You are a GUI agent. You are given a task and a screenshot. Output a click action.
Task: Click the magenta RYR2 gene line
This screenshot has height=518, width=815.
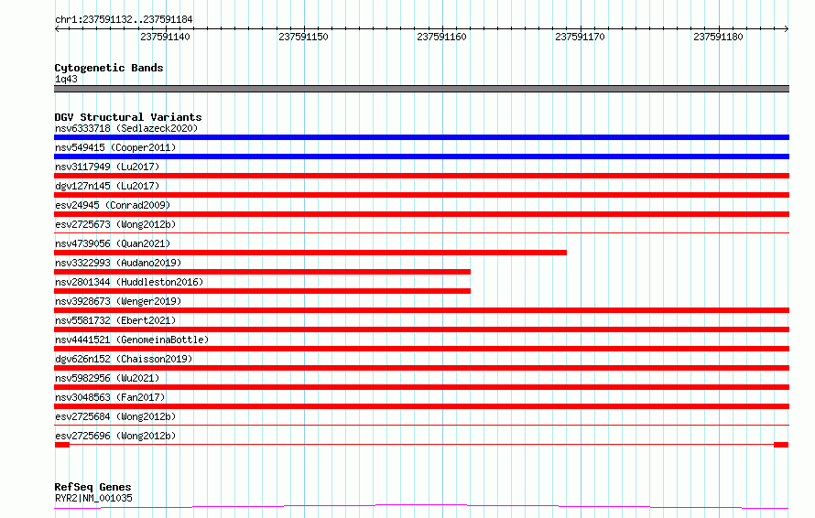421,506
